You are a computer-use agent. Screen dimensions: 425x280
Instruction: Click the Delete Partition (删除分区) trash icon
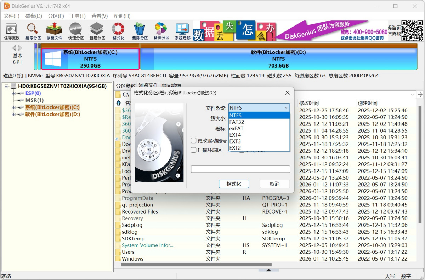coord(140,31)
